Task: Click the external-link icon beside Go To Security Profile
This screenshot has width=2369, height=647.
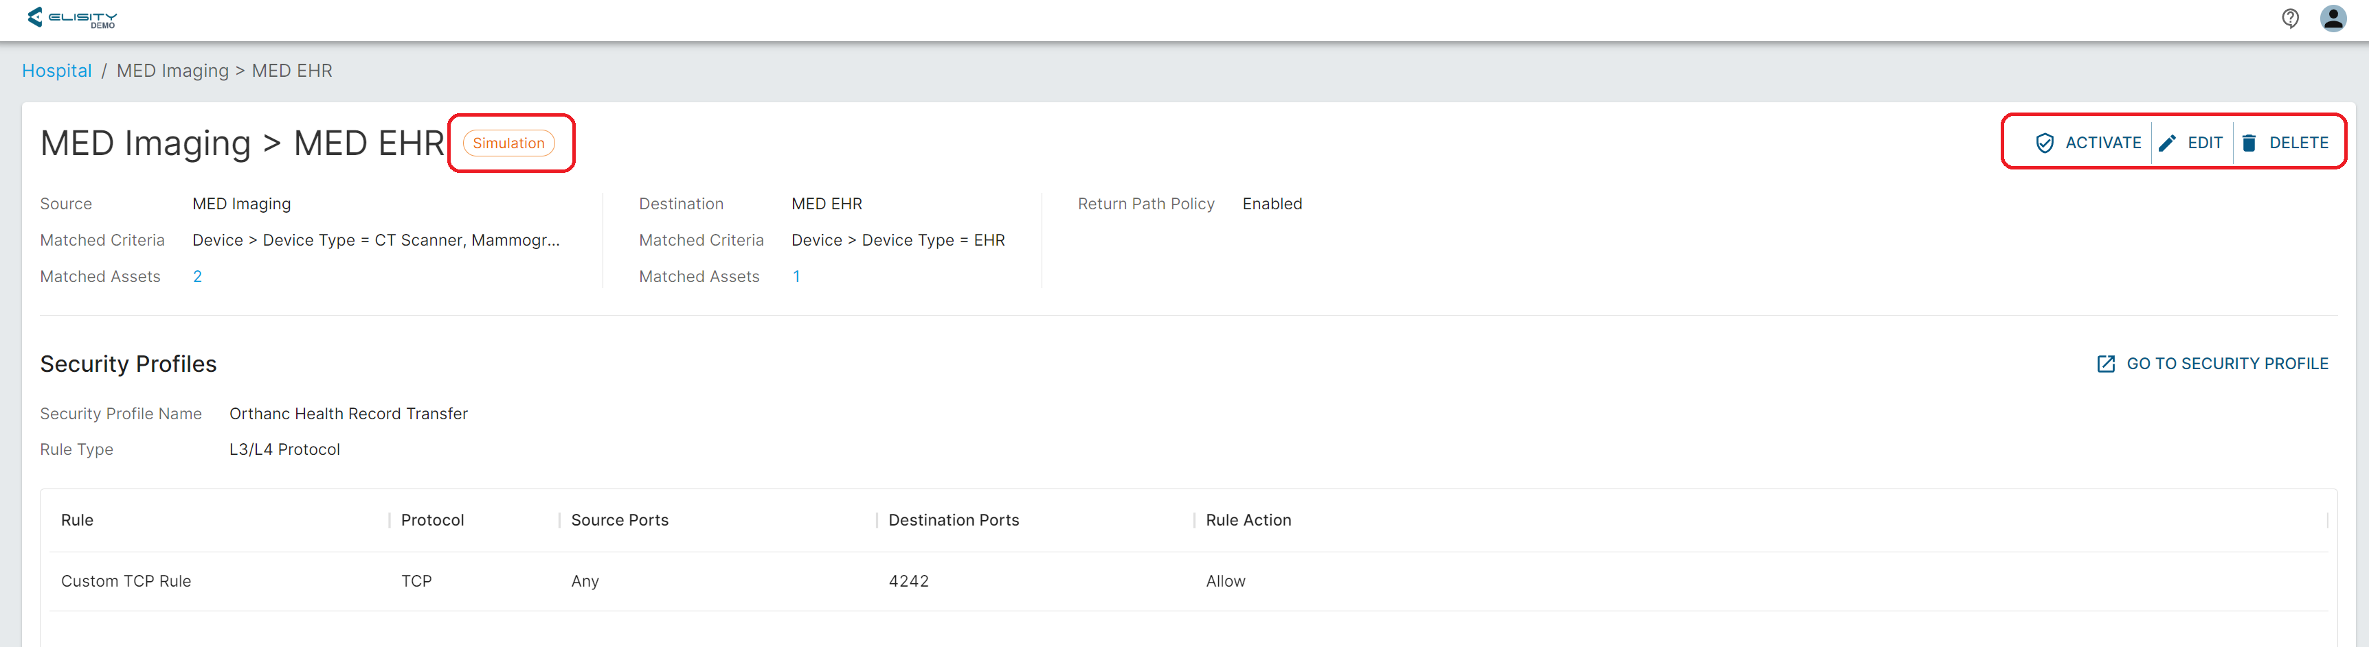Action: 2106,364
